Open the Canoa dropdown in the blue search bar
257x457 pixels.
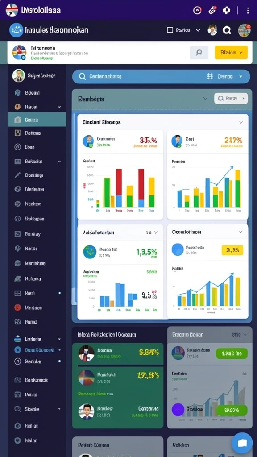(x=230, y=76)
